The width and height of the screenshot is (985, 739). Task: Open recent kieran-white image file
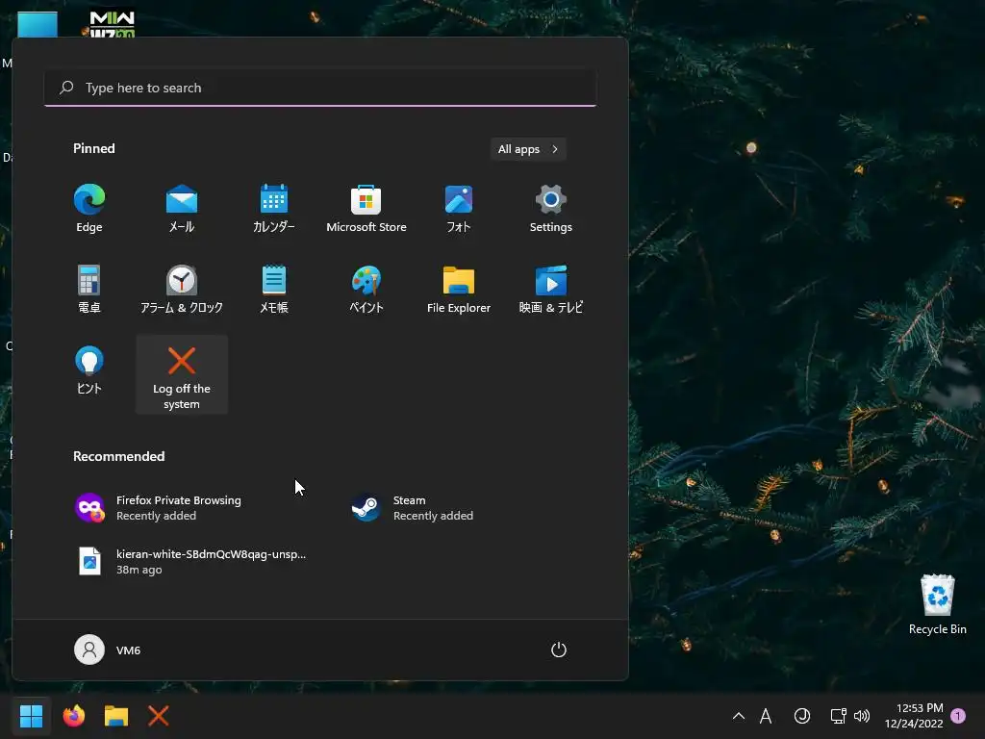click(x=189, y=561)
